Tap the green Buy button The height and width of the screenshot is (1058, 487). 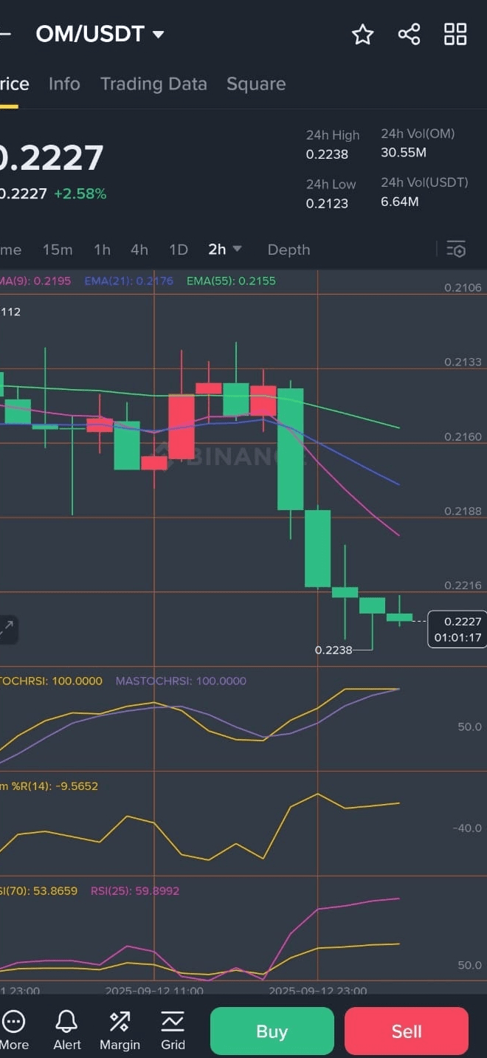pos(272,1031)
